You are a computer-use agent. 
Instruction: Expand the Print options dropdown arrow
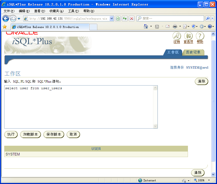click(x=180, y=26)
